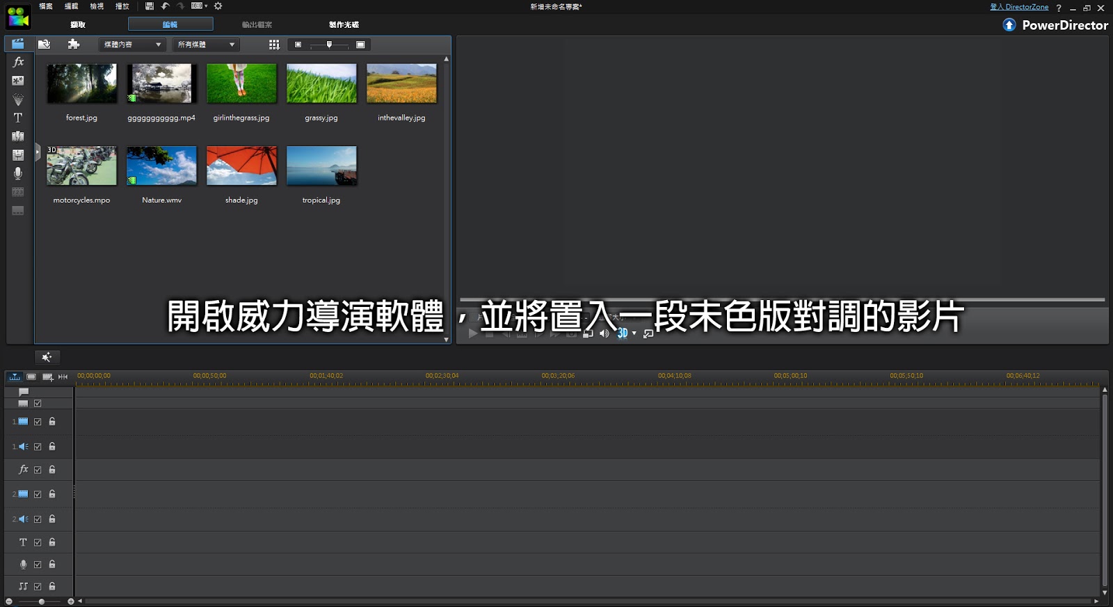1113x607 pixels.
Task: Click the import media folder icon
Action: tap(44, 45)
